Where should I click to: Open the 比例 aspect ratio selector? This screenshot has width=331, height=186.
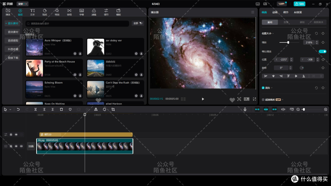246,99
